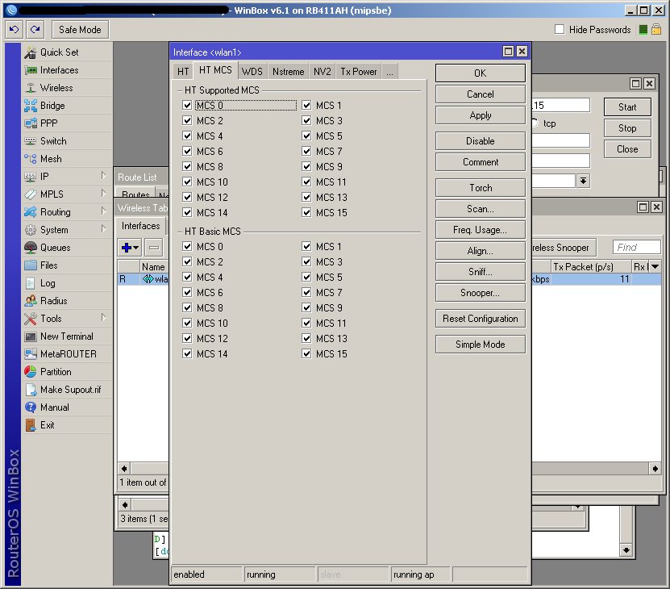Switch to the WDS tab

point(252,72)
